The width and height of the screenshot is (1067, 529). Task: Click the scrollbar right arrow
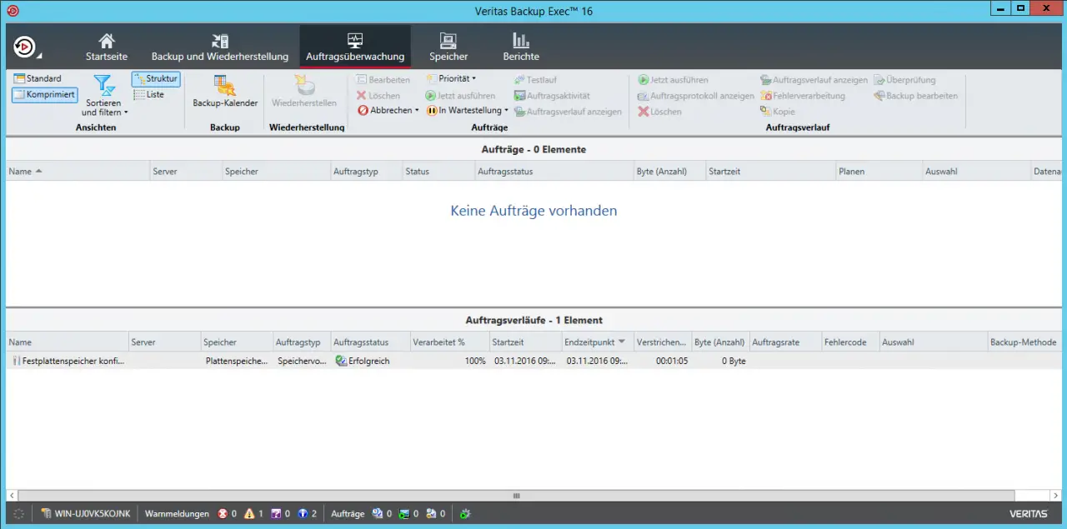click(1055, 496)
